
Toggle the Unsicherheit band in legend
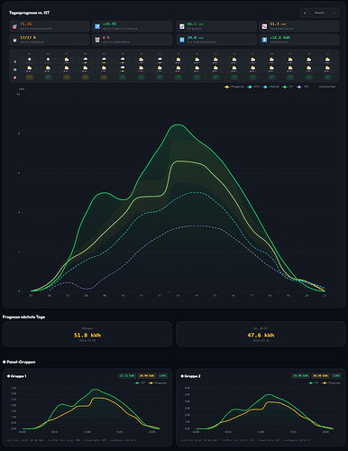(327, 87)
